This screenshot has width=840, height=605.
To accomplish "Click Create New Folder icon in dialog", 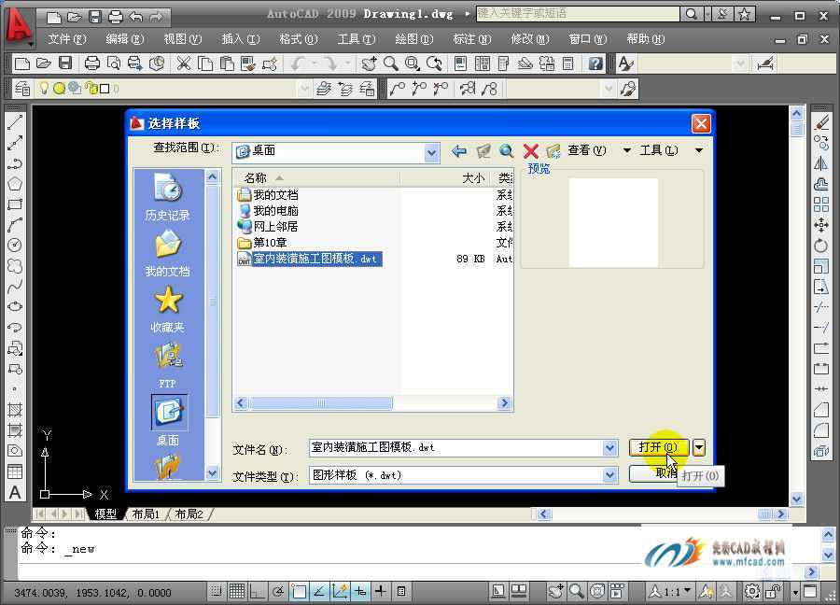I will (x=553, y=151).
